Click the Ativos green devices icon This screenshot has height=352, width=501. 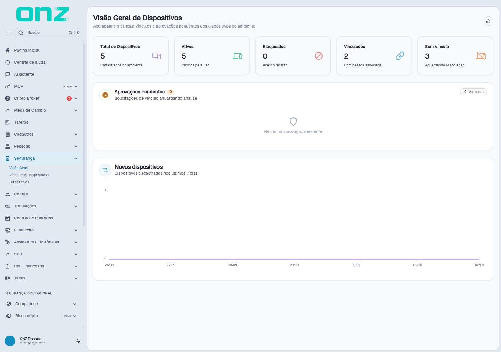(x=238, y=56)
